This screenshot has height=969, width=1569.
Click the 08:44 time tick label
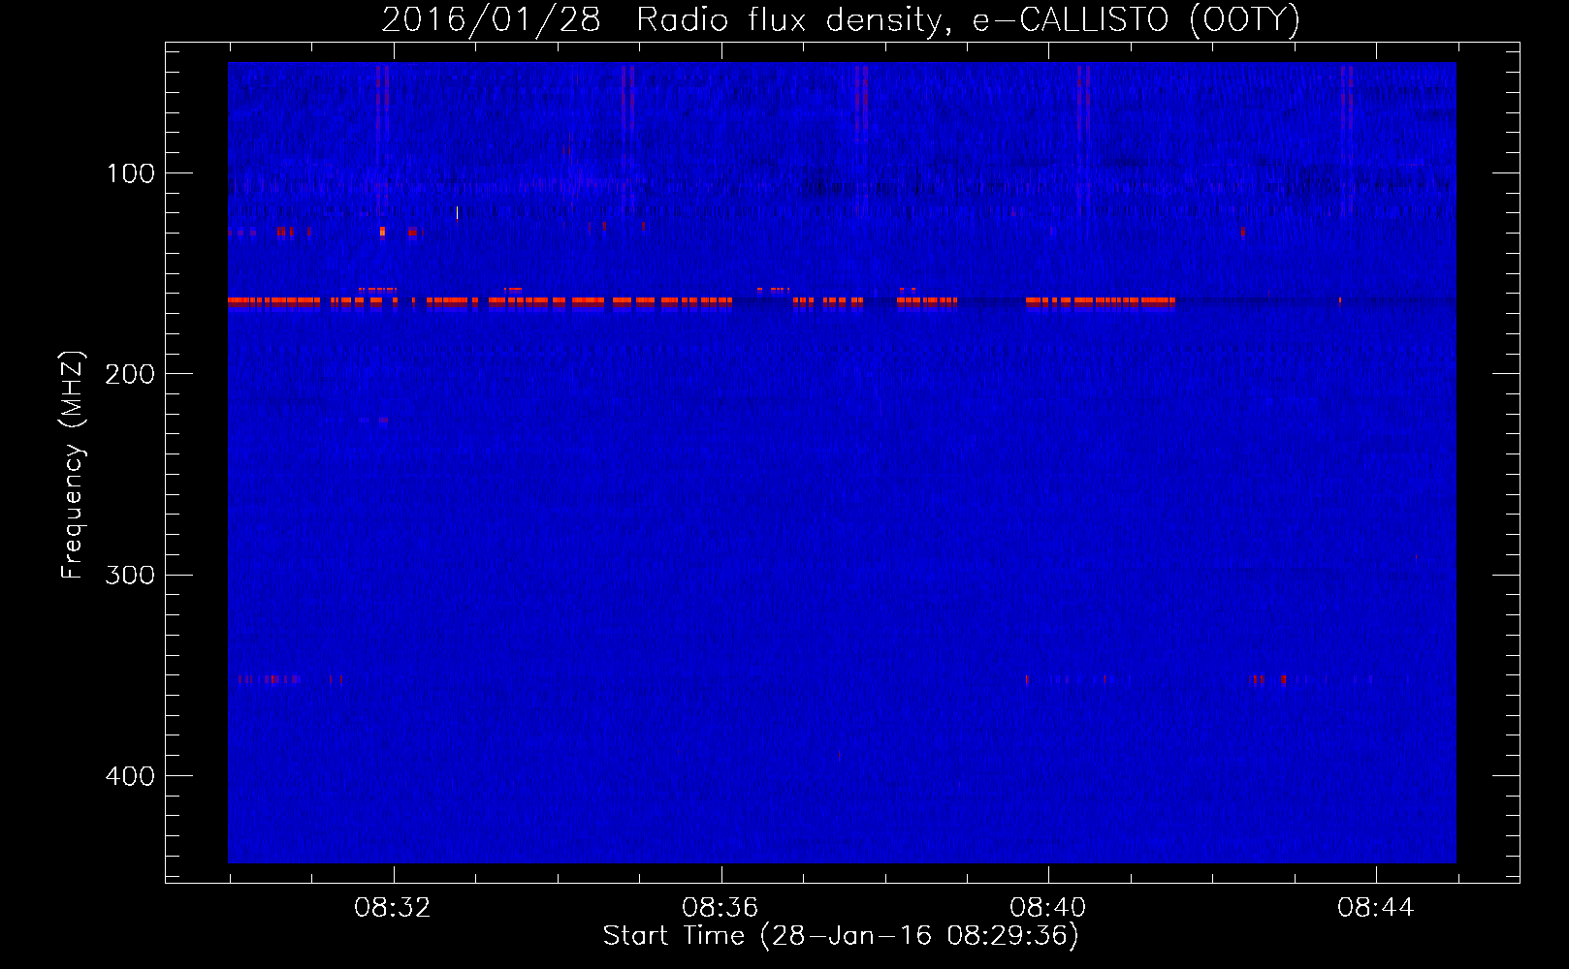click(x=1376, y=908)
